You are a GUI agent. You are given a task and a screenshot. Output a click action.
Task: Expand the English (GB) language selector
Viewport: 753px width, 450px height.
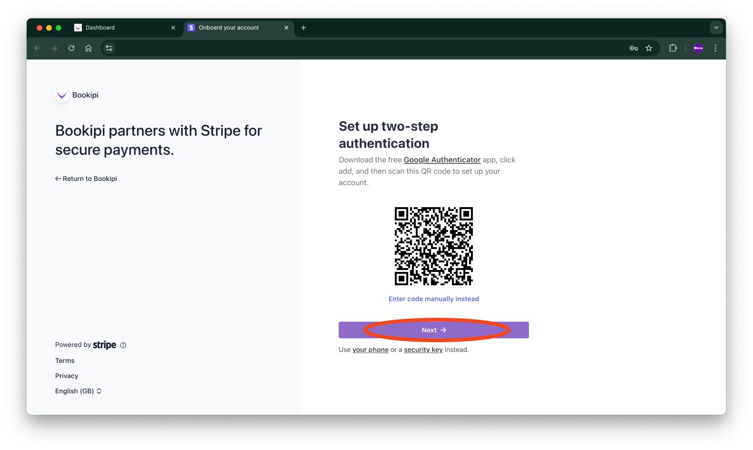pyautogui.click(x=78, y=391)
